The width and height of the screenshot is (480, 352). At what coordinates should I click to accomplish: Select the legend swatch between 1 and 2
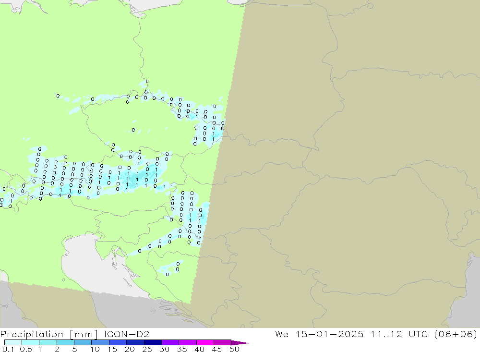coord(48,342)
